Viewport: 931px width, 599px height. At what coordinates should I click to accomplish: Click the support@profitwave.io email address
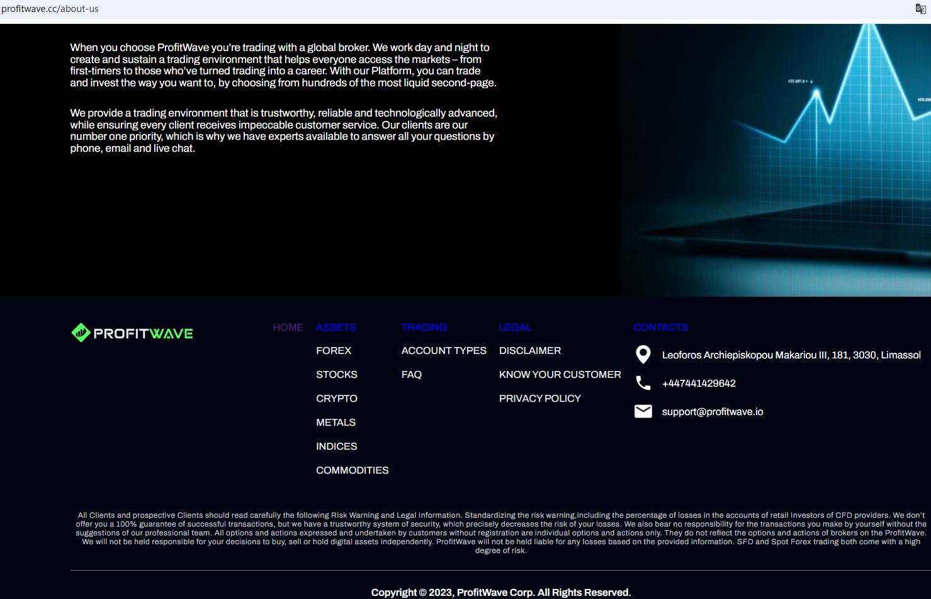pyautogui.click(x=712, y=412)
